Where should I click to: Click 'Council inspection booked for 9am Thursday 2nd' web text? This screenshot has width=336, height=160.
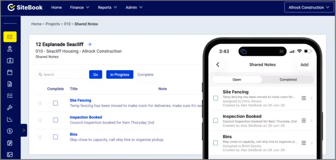pos(112,123)
